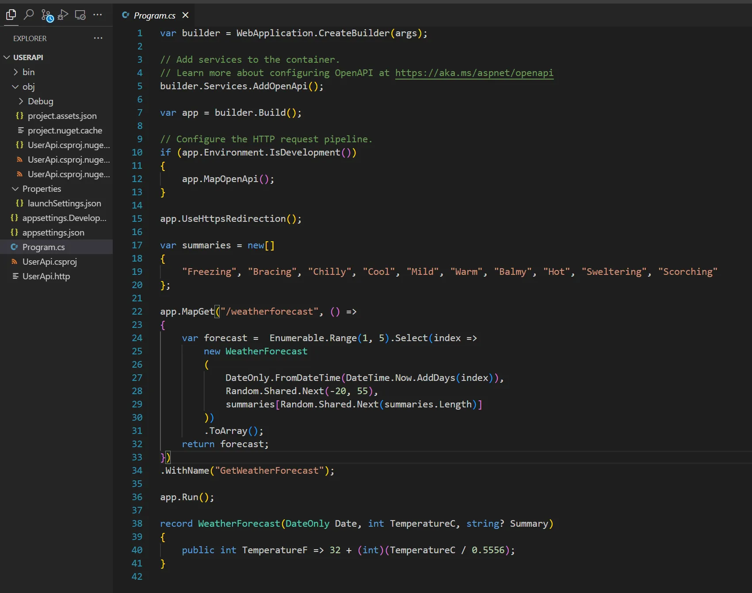Open the Run and Debug icon
The height and width of the screenshot is (593, 752).
click(x=63, y=15)
